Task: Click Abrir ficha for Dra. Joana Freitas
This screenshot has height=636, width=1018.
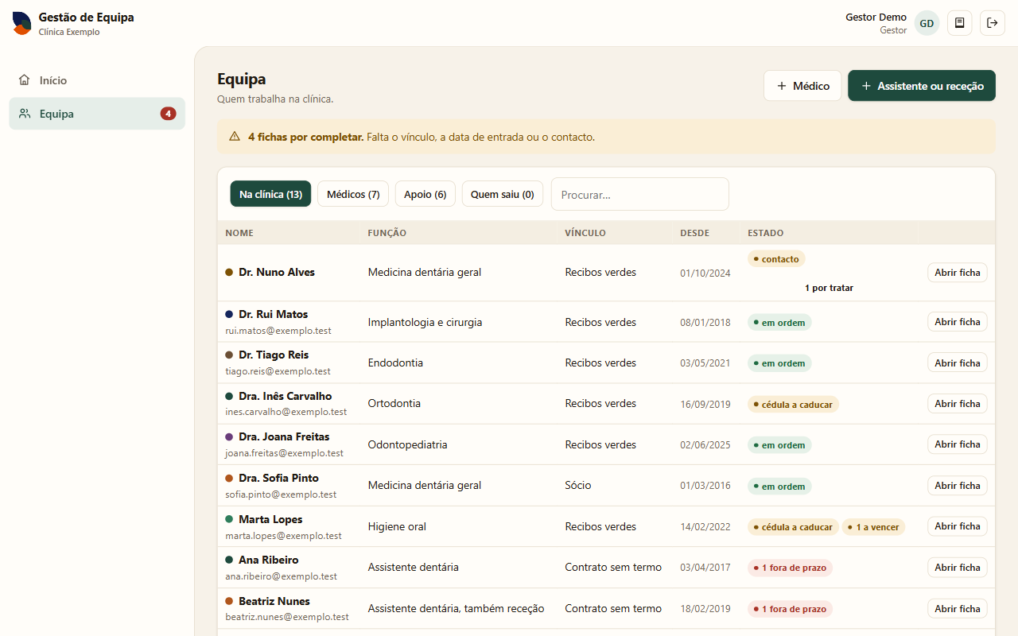Action: (x=958, y=444)
